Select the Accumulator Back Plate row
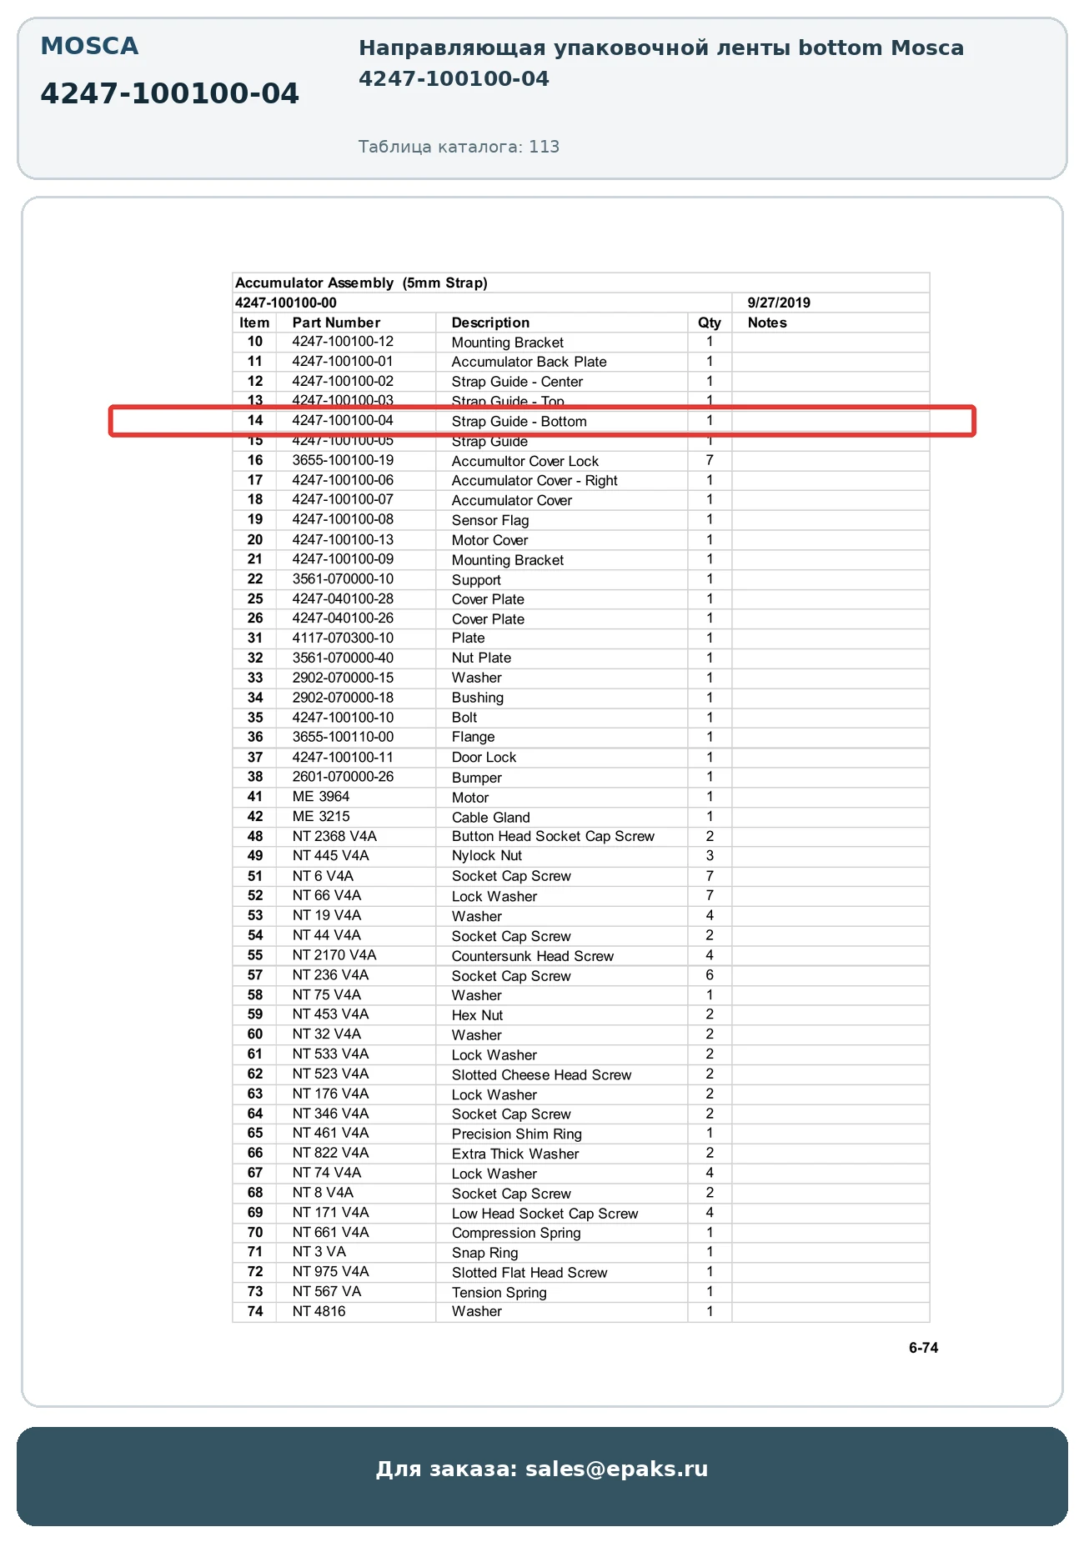The height and width of the screenshot is (1542, 1084). (581, 362)
